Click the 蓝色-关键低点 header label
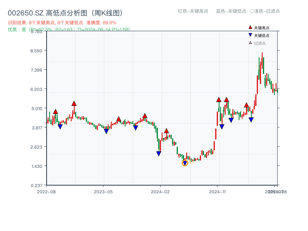 click(x=231, y=11)
